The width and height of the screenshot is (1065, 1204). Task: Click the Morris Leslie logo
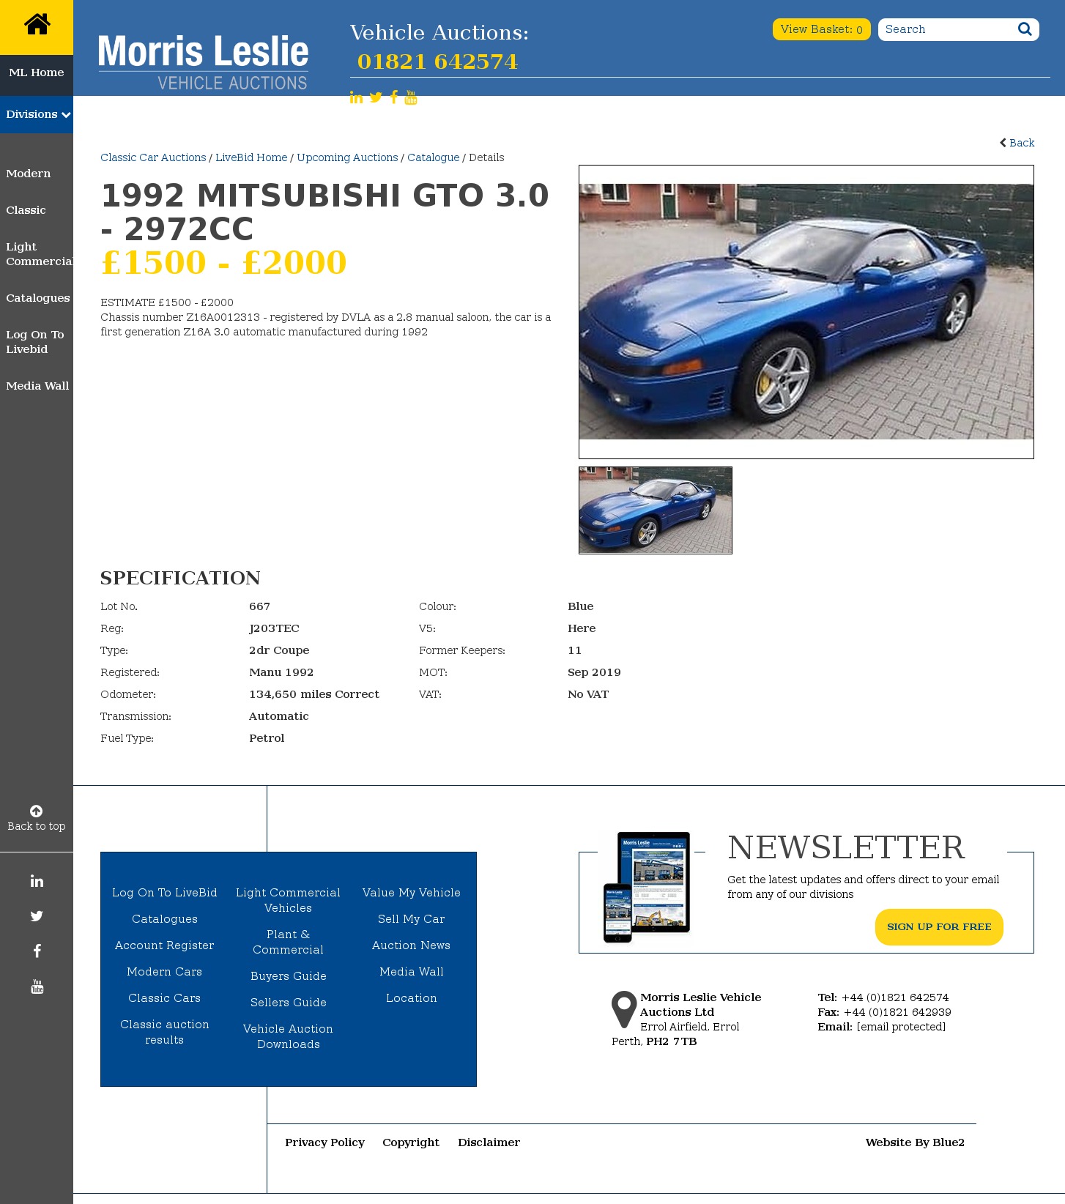pyautogui.click(x=203, y=62)
